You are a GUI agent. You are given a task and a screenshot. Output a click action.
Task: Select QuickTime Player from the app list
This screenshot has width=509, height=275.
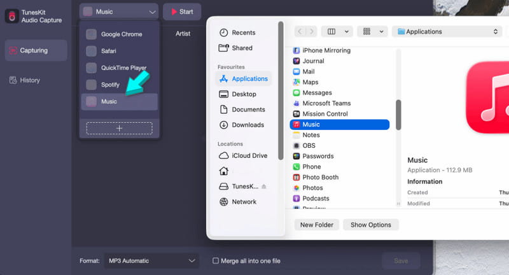[119, 68]
